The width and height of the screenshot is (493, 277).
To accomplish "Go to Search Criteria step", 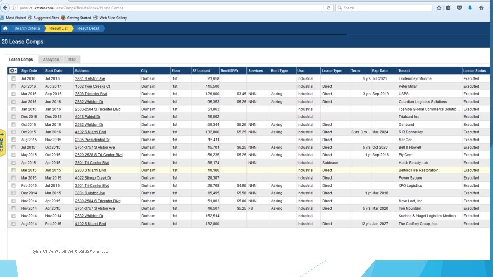I will pyautogui.click(x=27, y=28).
